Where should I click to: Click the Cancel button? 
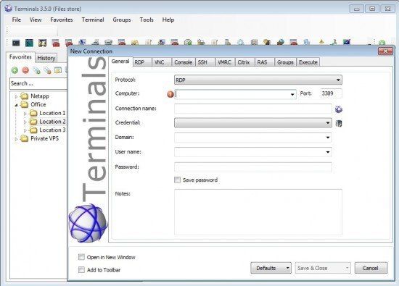(371, 268)
